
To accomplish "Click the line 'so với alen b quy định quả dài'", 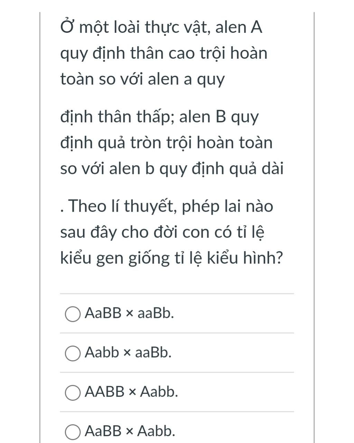I will pos(172,169).
